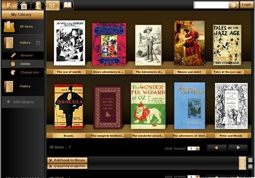Click into the search input field

click(x=211, y=5)
